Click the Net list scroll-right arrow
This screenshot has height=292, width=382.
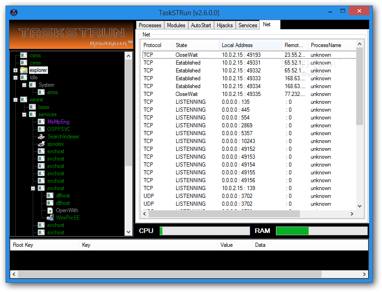tap(352, 214)
